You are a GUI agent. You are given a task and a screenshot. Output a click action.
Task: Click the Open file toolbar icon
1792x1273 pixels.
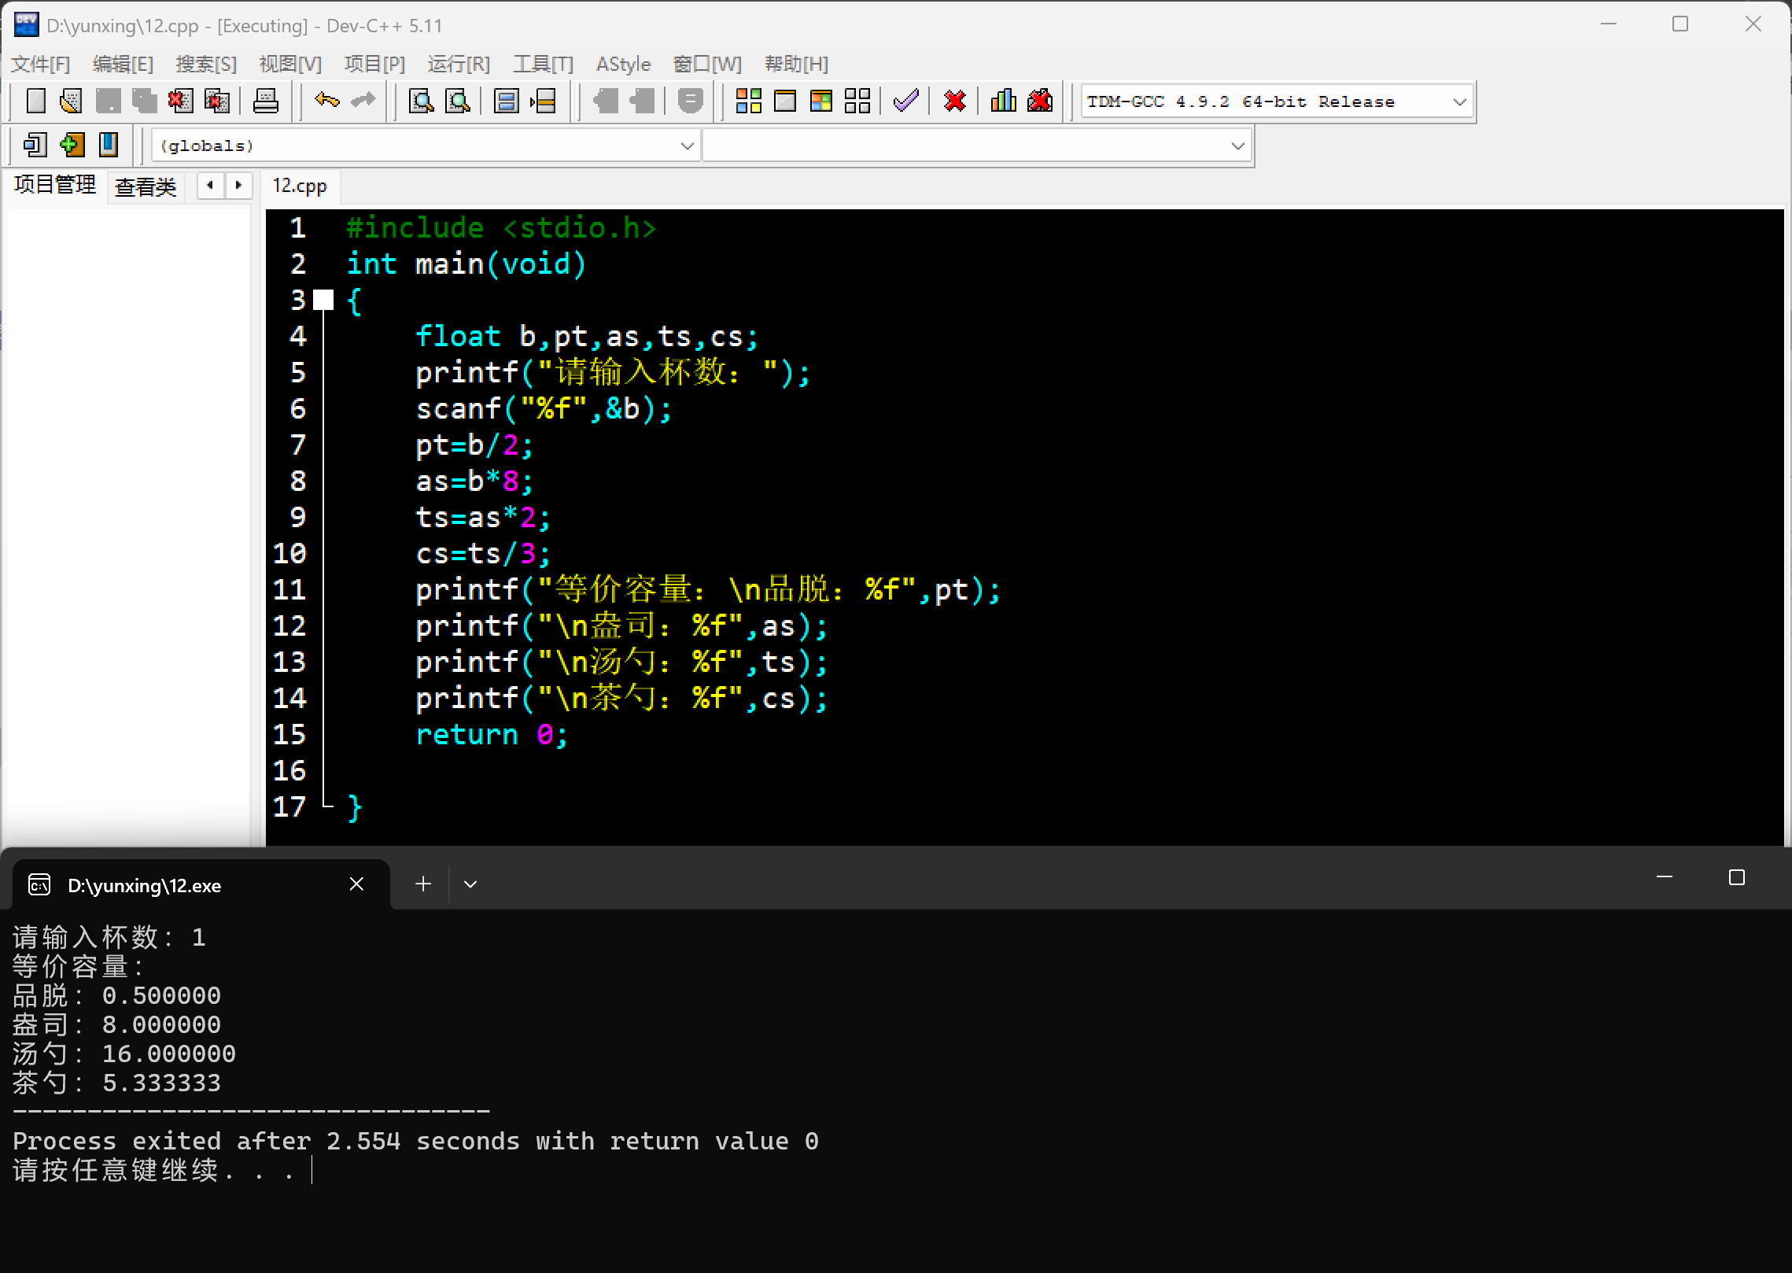pyautogui.click(x=71, y=101)
